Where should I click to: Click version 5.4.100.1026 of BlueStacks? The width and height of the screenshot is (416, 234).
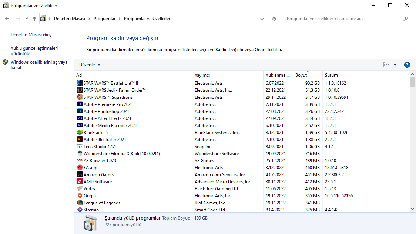click(x=337, y=133)
